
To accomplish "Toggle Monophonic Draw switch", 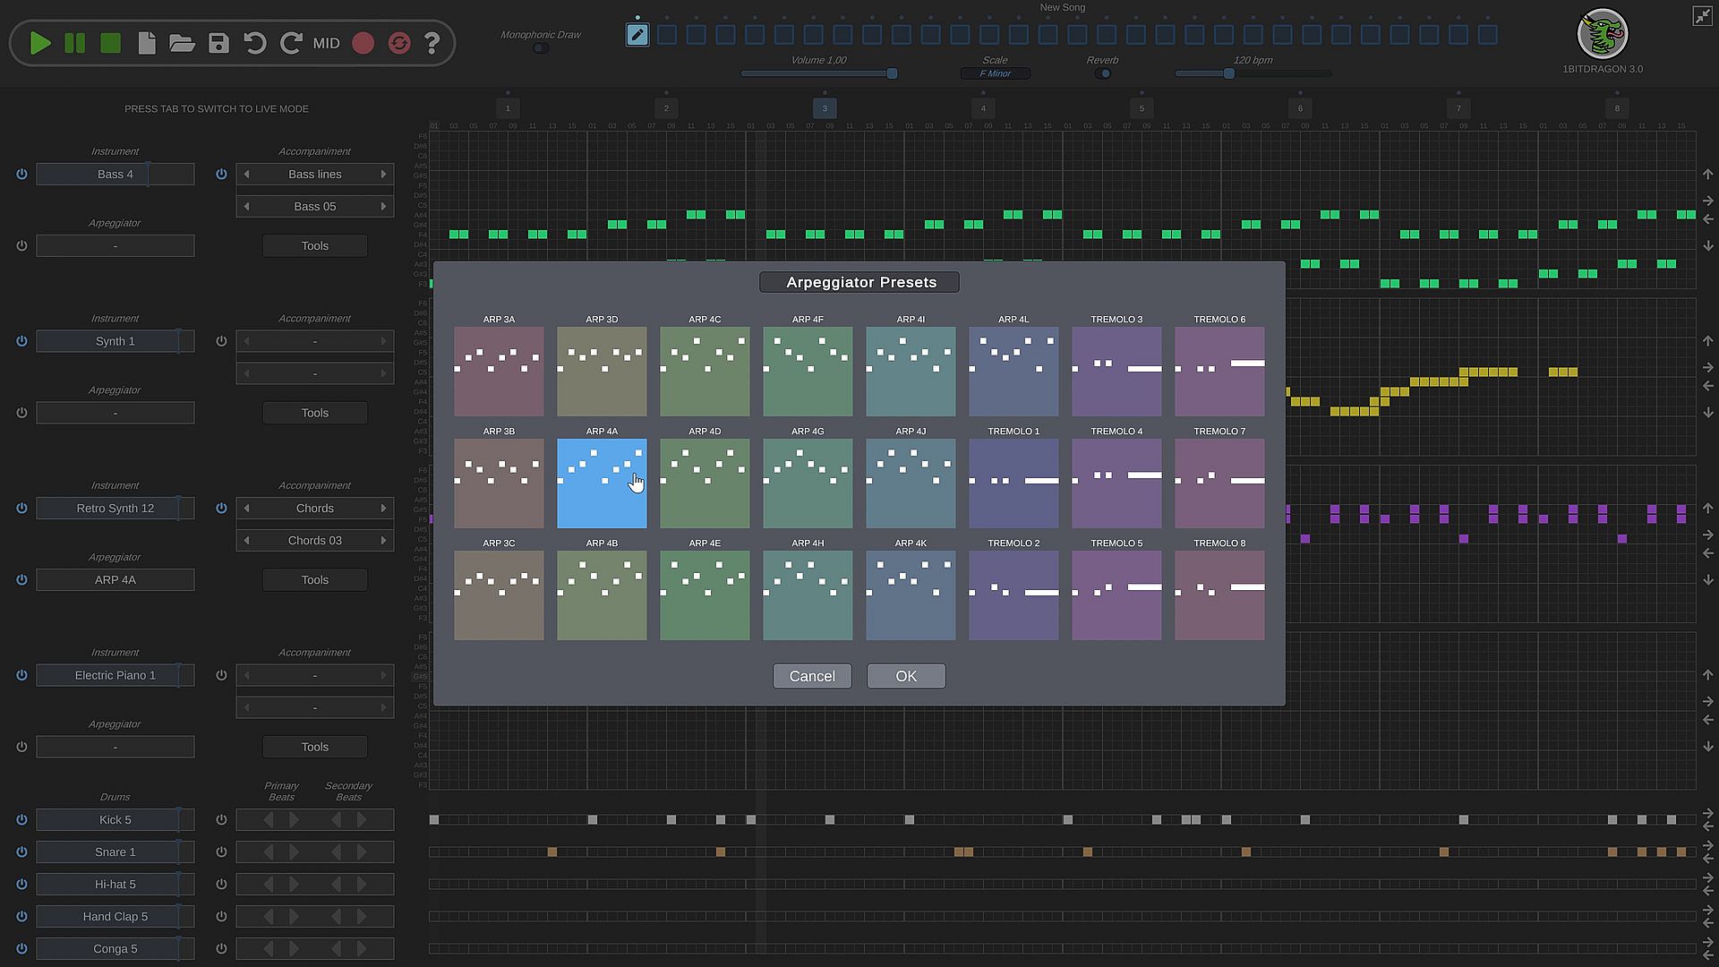I will point(540,48).
